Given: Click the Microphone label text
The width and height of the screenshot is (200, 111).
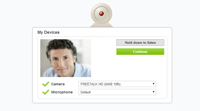Looking at the screenshot, I should pyautogui.click(x=62, y=92).
